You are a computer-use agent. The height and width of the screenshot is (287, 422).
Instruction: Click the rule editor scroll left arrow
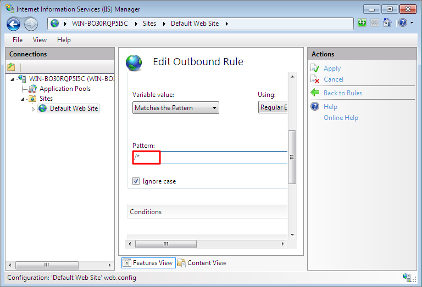[130, 244]
